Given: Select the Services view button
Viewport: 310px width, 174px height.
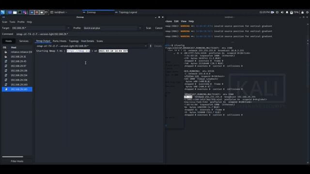Looking at the screenshot, I should point(24,41).
